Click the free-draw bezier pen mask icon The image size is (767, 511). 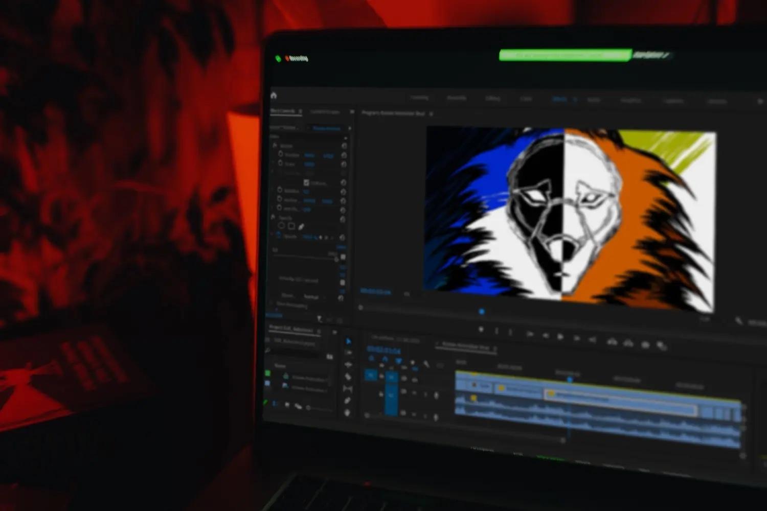tap(301, 226)
